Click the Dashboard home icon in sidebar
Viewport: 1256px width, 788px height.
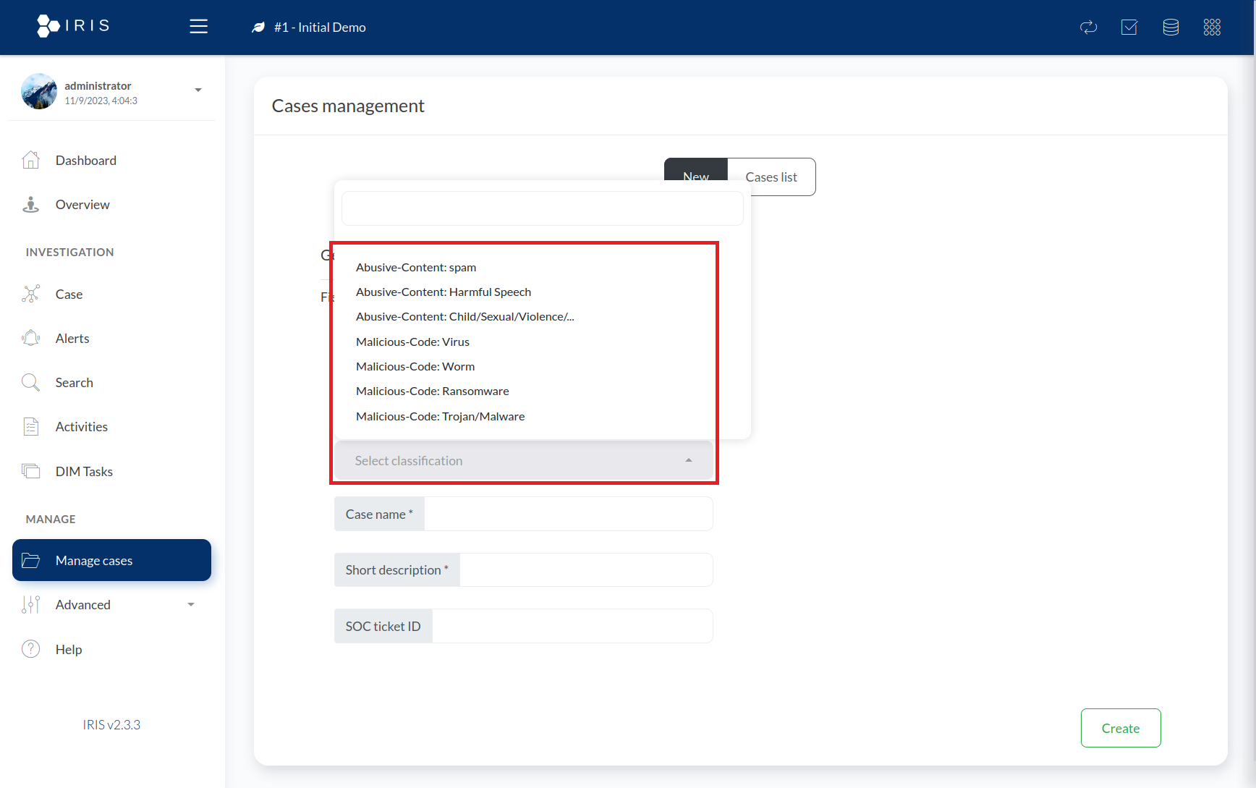point(30,160)
